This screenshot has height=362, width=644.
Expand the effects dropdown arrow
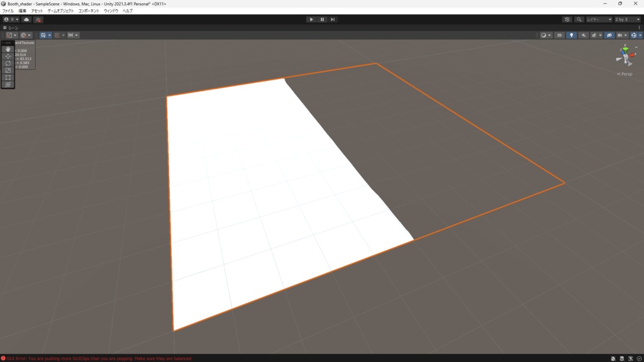point(600,35)
